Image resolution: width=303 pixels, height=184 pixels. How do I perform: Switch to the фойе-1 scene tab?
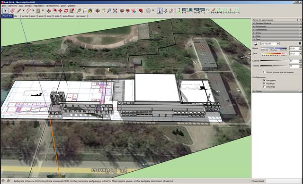tap(58, 16)
